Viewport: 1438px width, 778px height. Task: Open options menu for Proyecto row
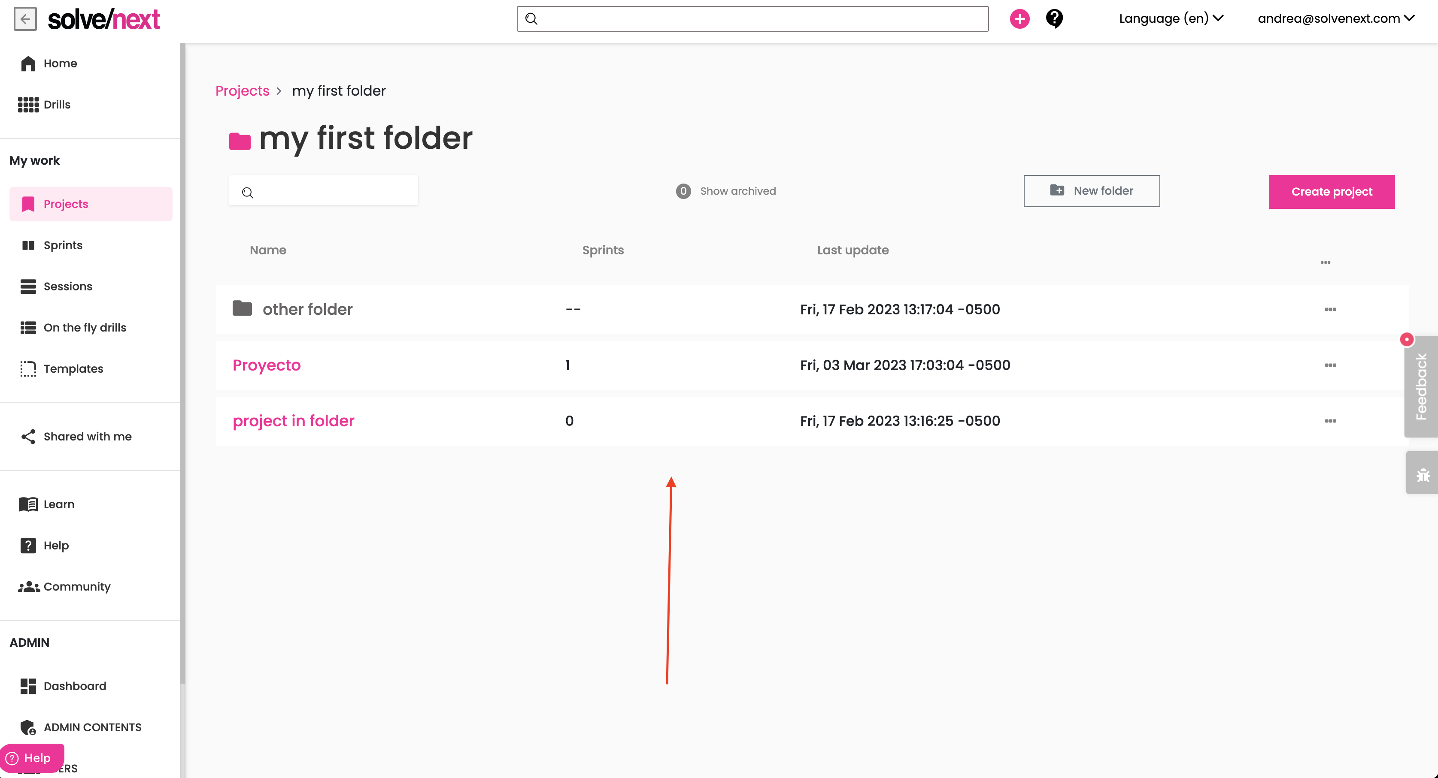(1330, 365)
